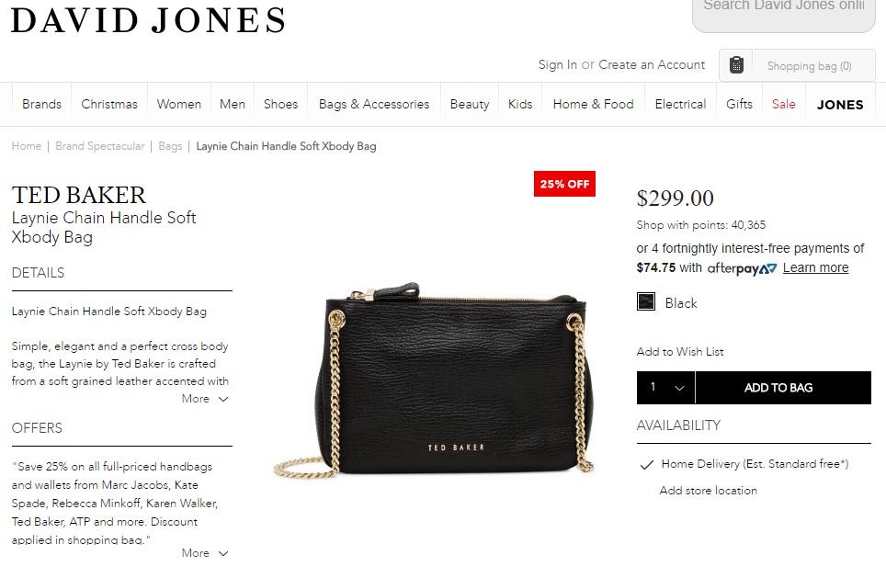Click Add store location link

(708, 491)
